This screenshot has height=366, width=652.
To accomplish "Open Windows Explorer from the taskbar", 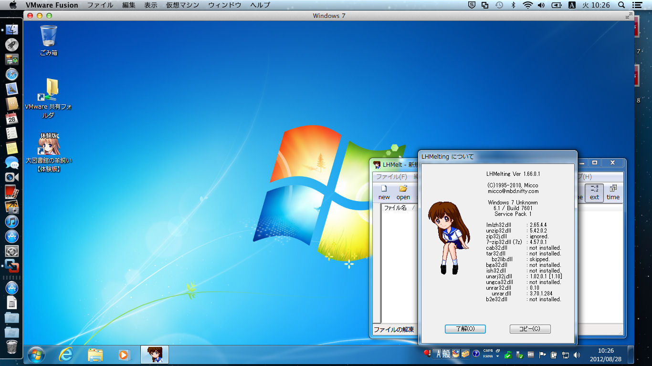I will (x=95, y=355).
